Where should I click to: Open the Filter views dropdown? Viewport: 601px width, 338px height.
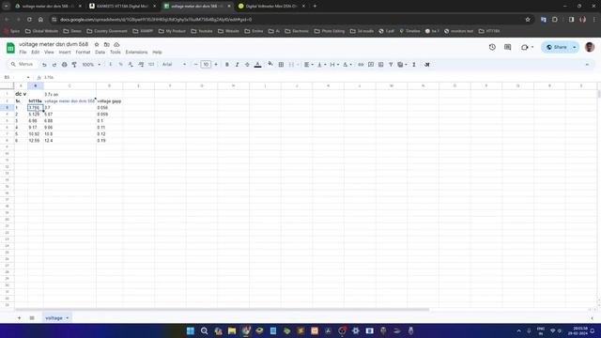point(402,65)
